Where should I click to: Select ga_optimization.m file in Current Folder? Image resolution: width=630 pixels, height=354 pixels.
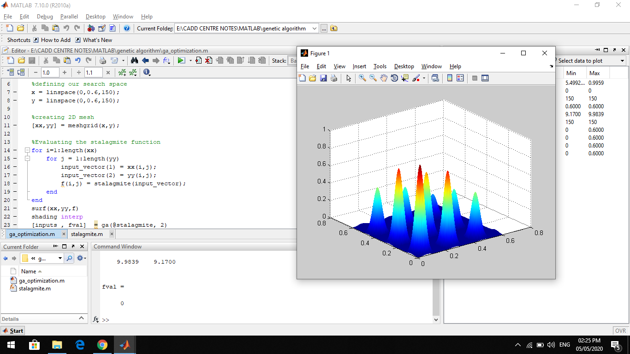tap(42, 280)
